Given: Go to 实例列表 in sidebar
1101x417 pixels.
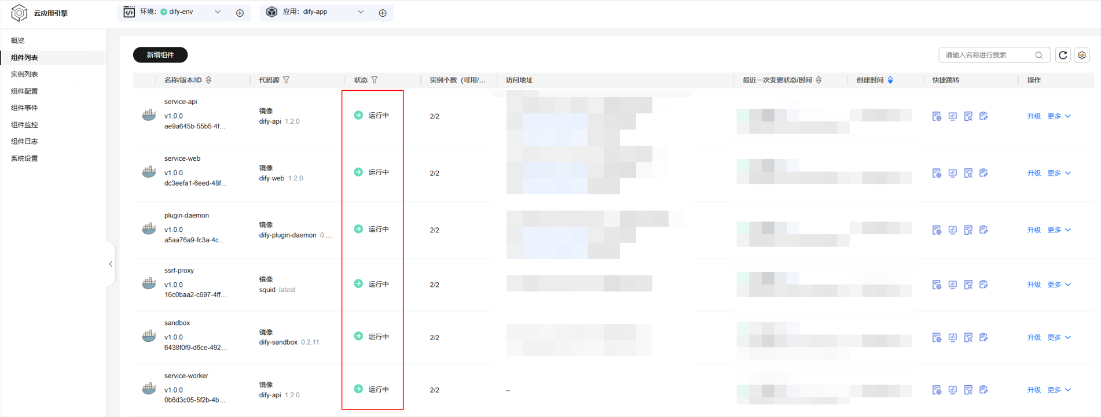Looking at the screenshot, I should [x=24, y=74].
